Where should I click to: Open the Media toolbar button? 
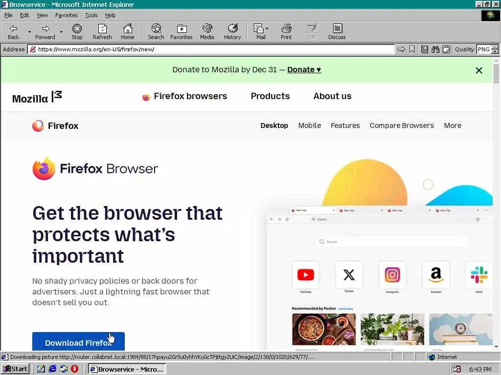pos(207,32)
